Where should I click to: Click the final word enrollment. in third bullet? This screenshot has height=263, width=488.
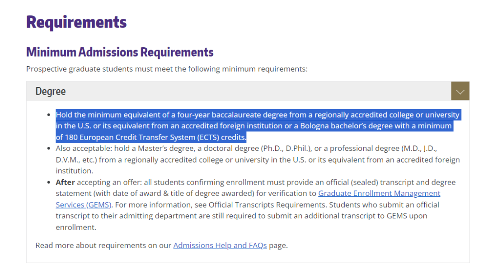76,227
